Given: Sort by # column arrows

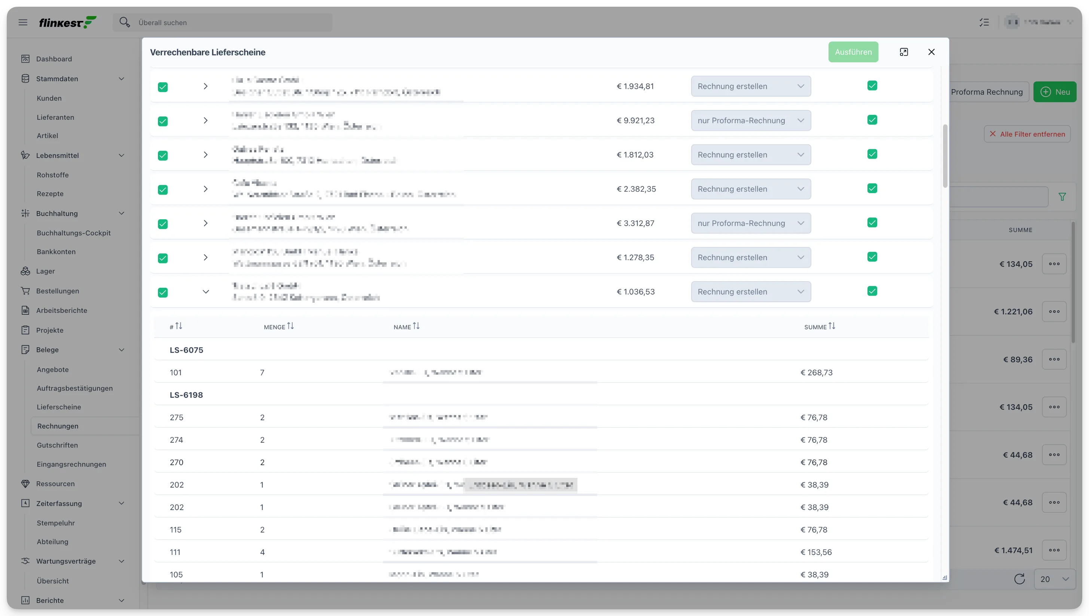Looking at the screenshot, I should point(179,326).
